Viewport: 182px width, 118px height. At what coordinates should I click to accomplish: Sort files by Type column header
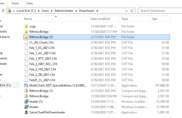click(125, 19)
